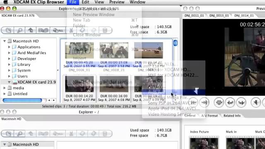Expand the media volume
The height and width of the screenshot is (149, 265).
5,88
